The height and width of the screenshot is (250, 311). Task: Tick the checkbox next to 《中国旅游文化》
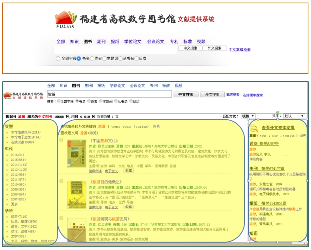61,140
